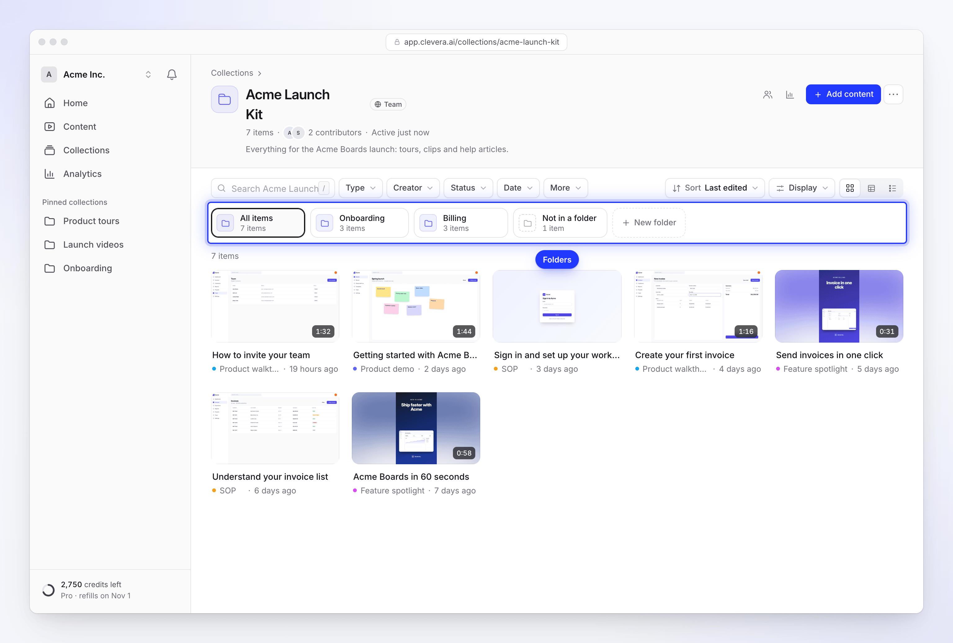Switch to grid view
Screen dimensions: 953x643
(850, 188)
